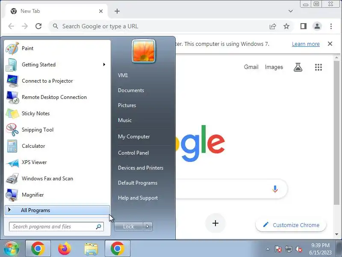Screen dimensions: 342x257
Task: Add shortcut with plus button
Action: point(215,223)
